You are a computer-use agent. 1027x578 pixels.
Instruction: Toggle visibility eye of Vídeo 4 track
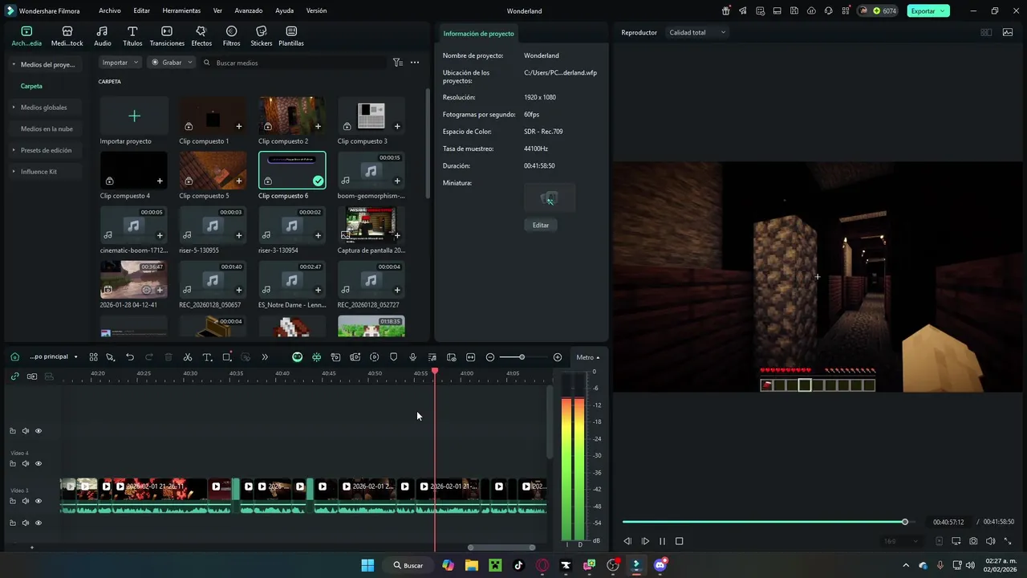point(38,463)
